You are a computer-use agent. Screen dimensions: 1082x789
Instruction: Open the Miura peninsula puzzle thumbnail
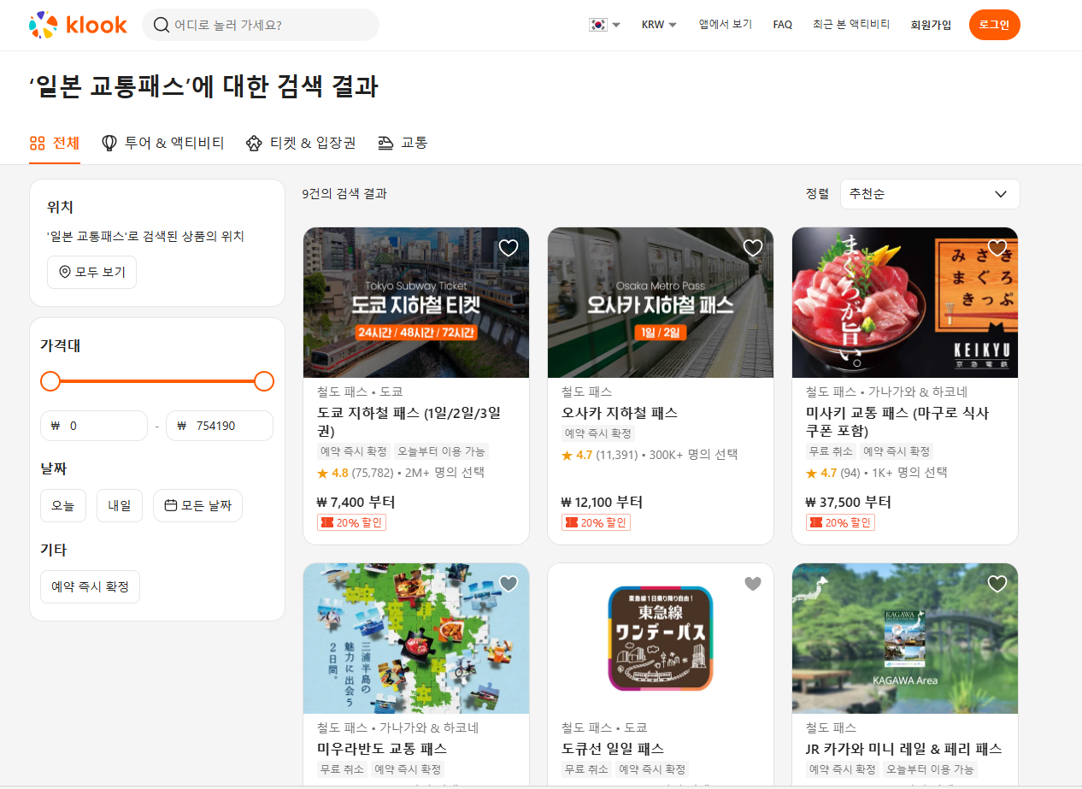click(416, 639)
